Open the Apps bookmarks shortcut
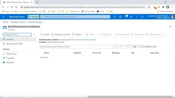This screenshot has height=98, width=175. pyautogui.click(x=5, y=11)
